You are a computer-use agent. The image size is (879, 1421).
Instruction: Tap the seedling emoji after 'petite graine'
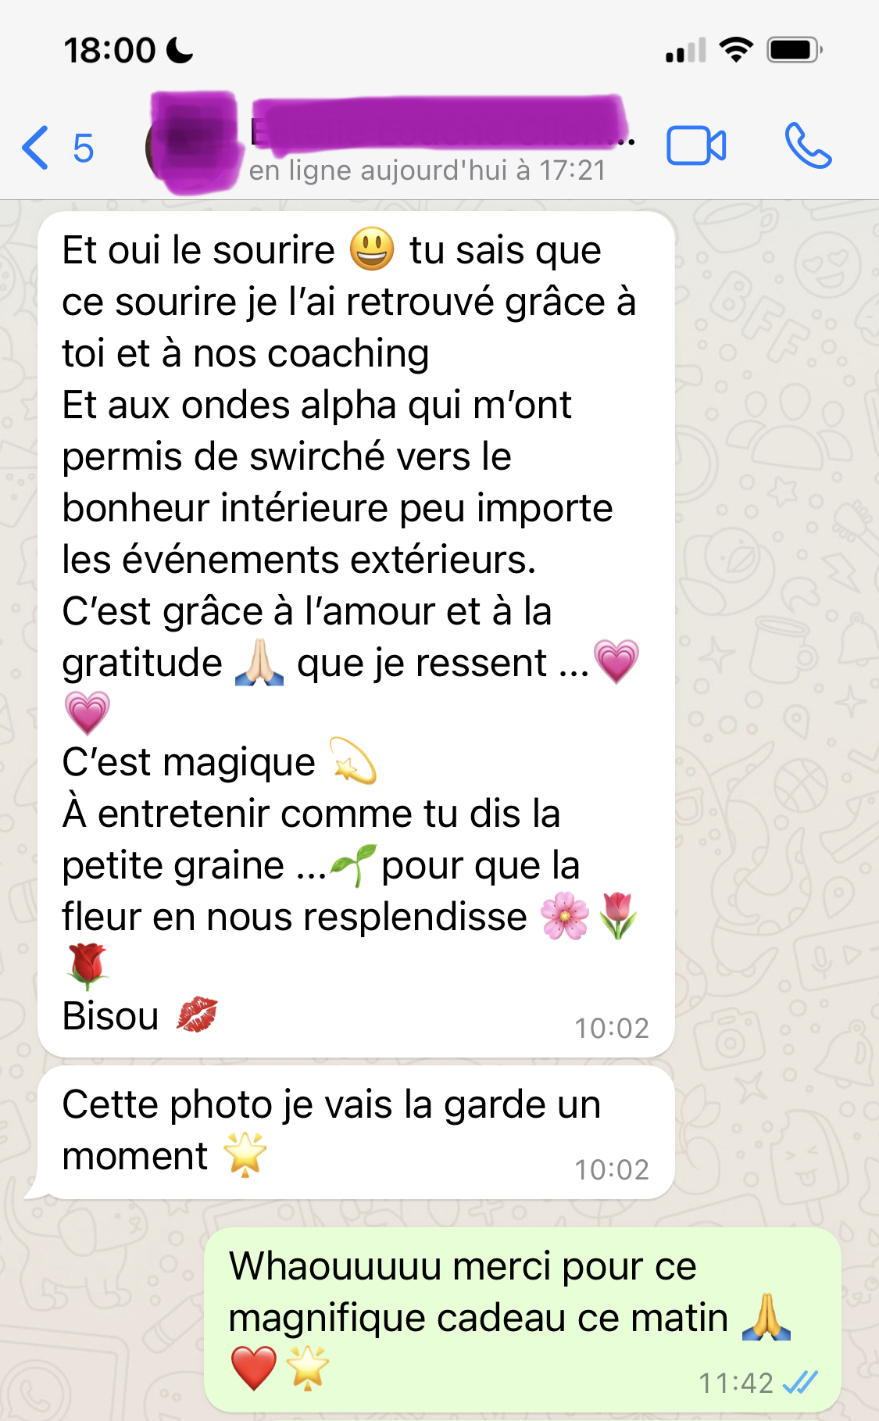(353, 865)
